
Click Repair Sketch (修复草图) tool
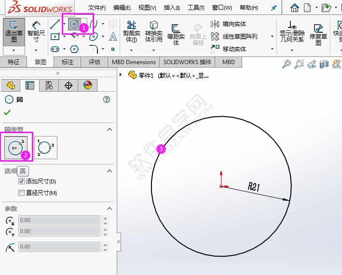pos(318,34)
